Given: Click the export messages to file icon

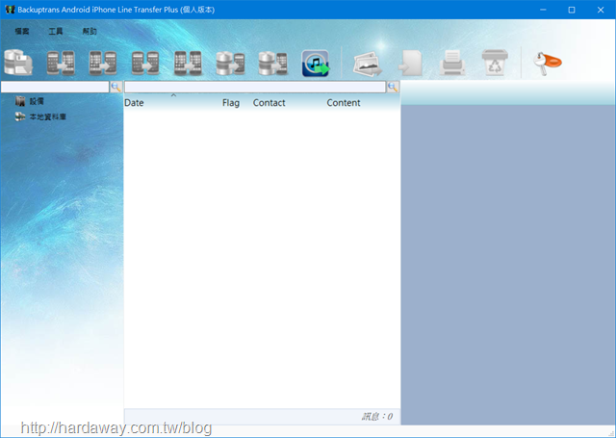Looking at the screenshot, I should pyautogui.click(x=411, y=63).
